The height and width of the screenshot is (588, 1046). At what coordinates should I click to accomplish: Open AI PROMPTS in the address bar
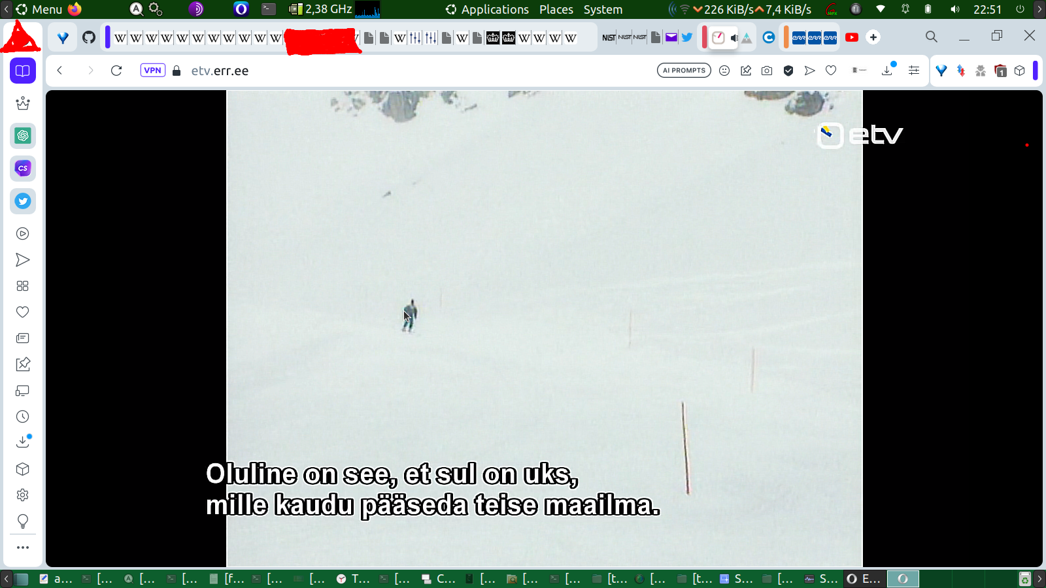click(684, 71)
